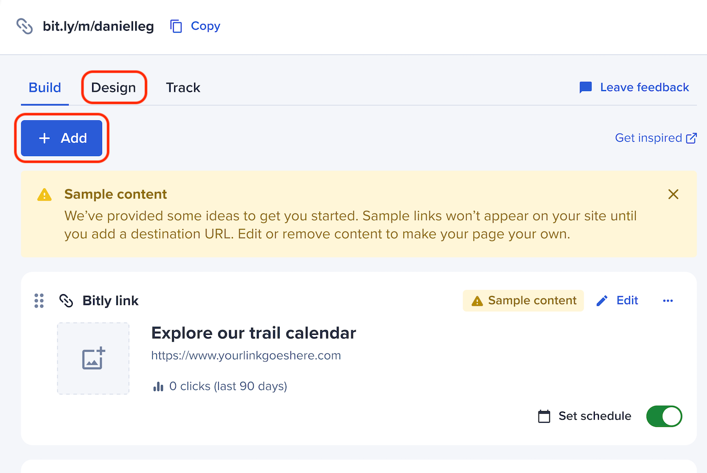Click the flag icon beside Leave feedback
Image resolution: width=707 pixels, height=473 pixels.
585,87
